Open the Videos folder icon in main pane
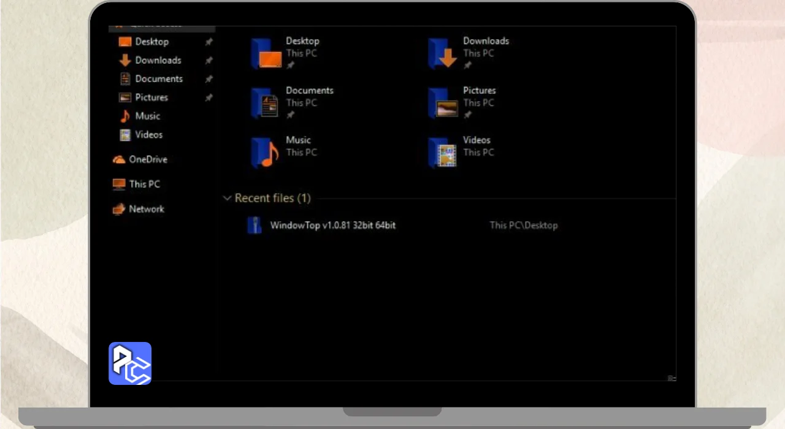This screenshot has height=429, width=785. [443, 153]
